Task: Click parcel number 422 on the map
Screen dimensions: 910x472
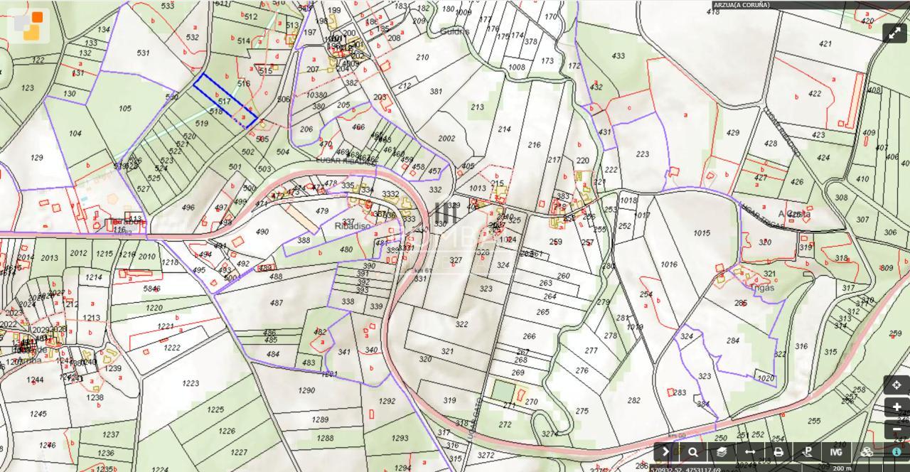Action: (x=815, y=93)
